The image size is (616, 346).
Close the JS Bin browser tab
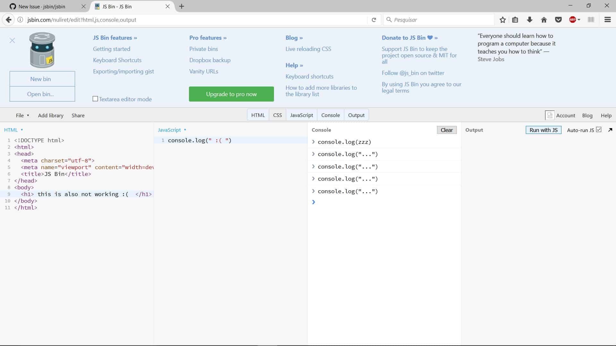[x=167, y=6]
